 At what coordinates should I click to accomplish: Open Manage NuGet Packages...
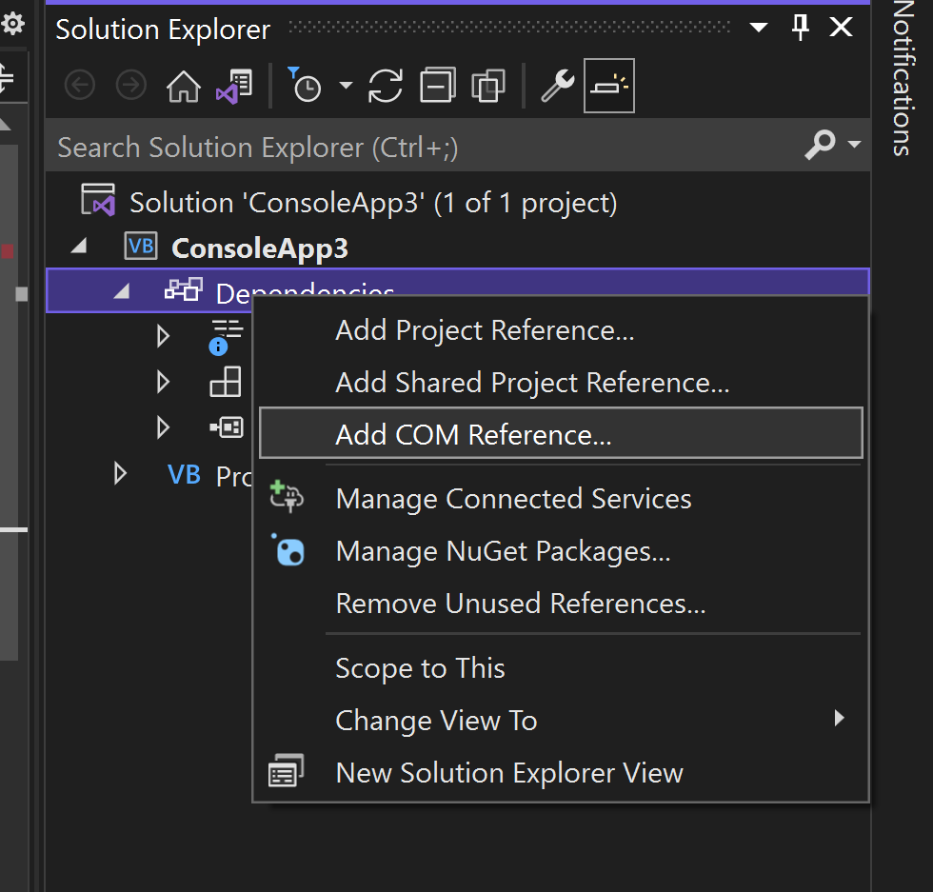(x=561, y=551)
